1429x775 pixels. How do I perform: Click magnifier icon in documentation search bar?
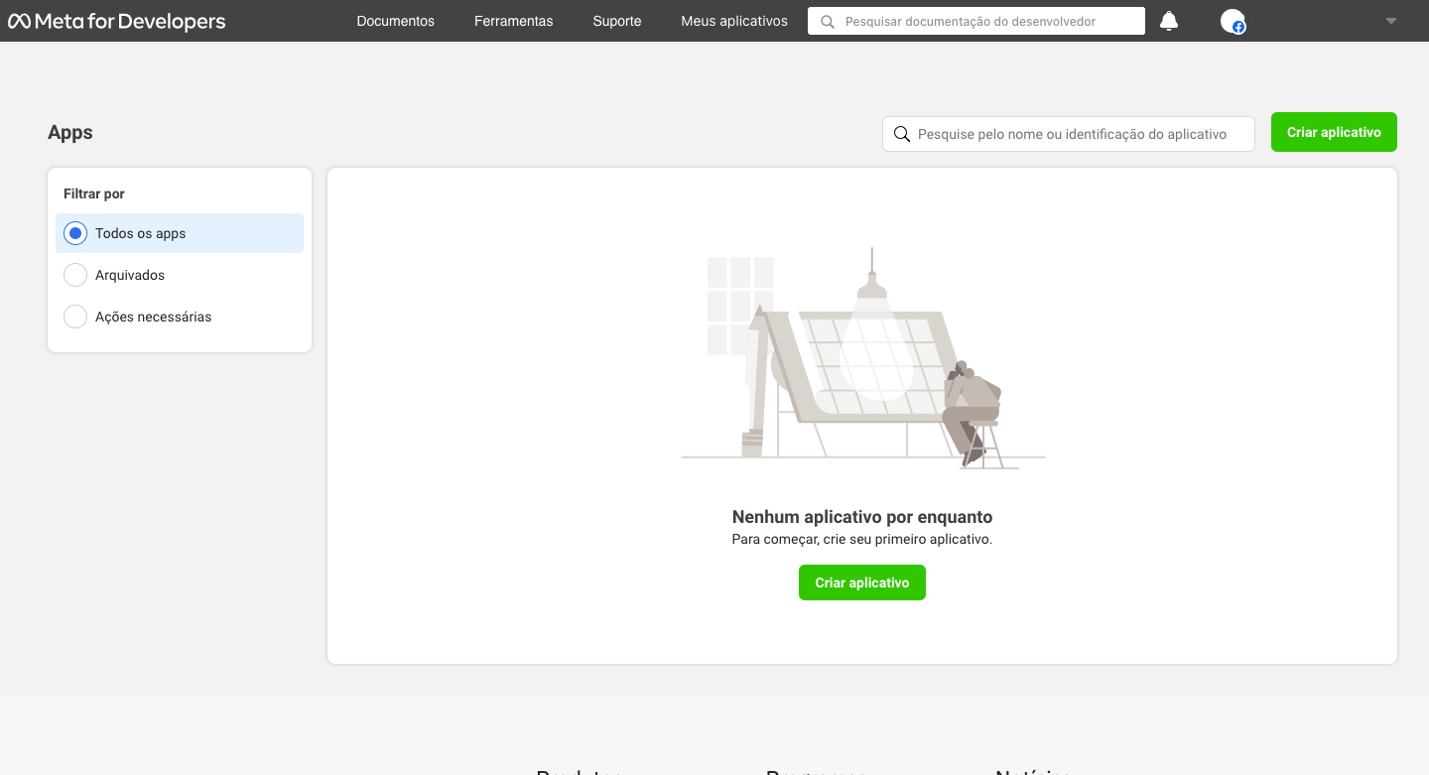pos(828,22)
